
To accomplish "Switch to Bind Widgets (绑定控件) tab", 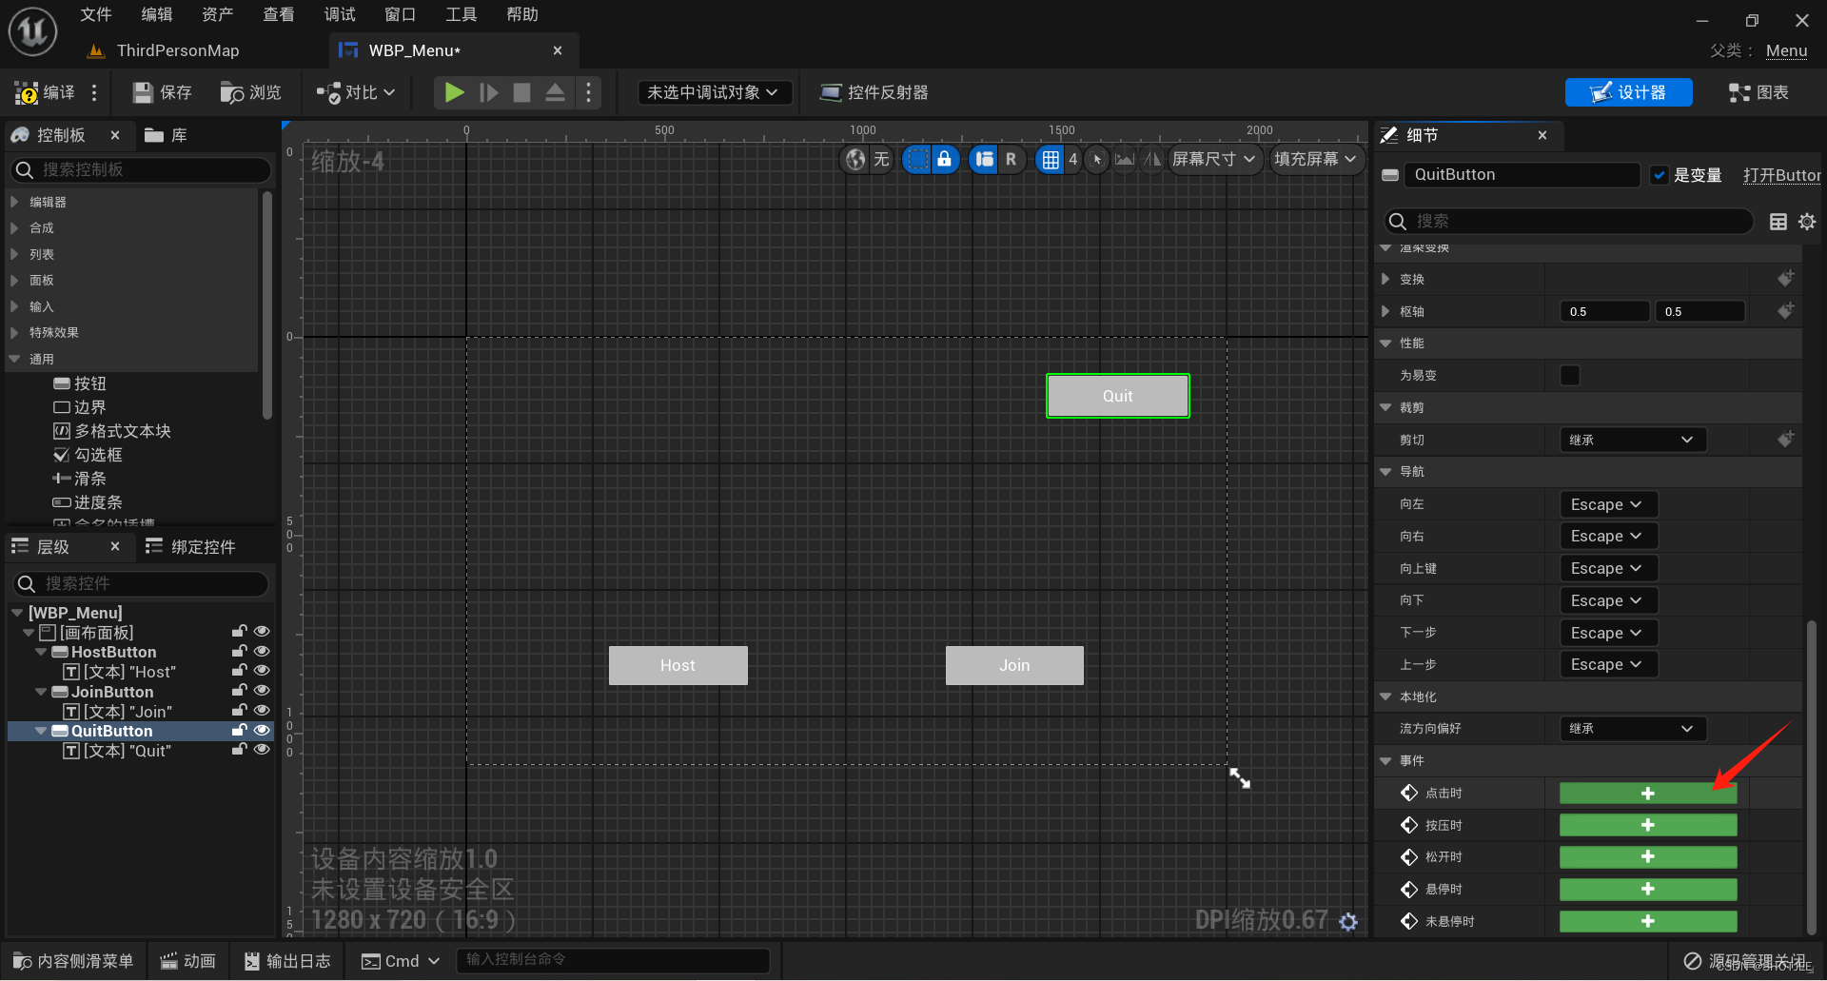I will point(190,546).
